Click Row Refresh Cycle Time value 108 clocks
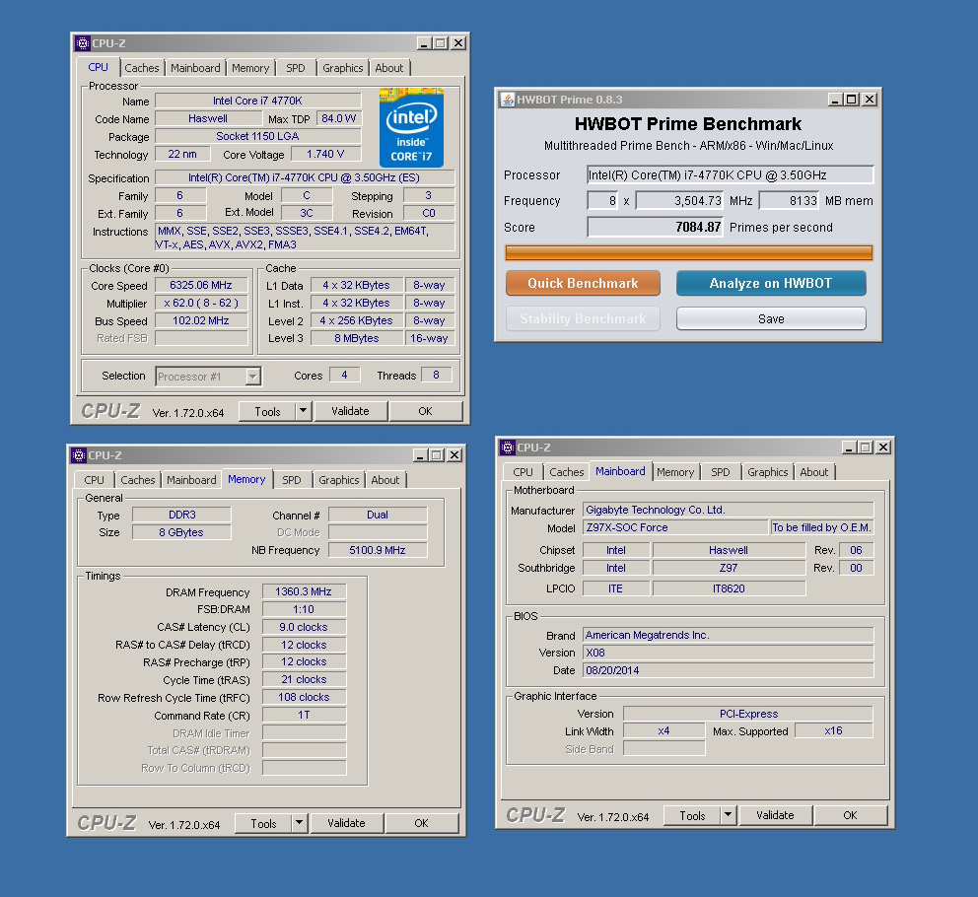The width and height of the screenshot is (978, 897). [x=304, y=697]
